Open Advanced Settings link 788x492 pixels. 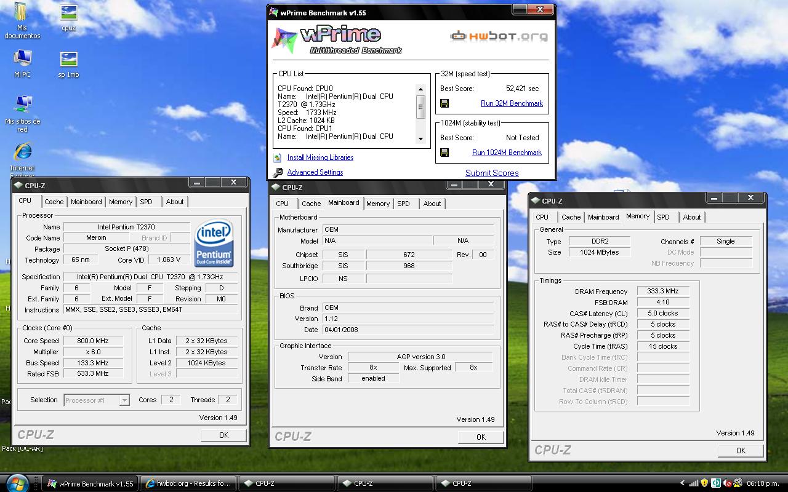click(x=315, y=172)
